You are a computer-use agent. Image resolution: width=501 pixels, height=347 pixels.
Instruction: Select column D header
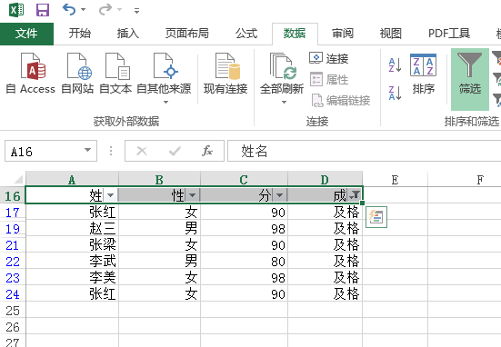325,180
